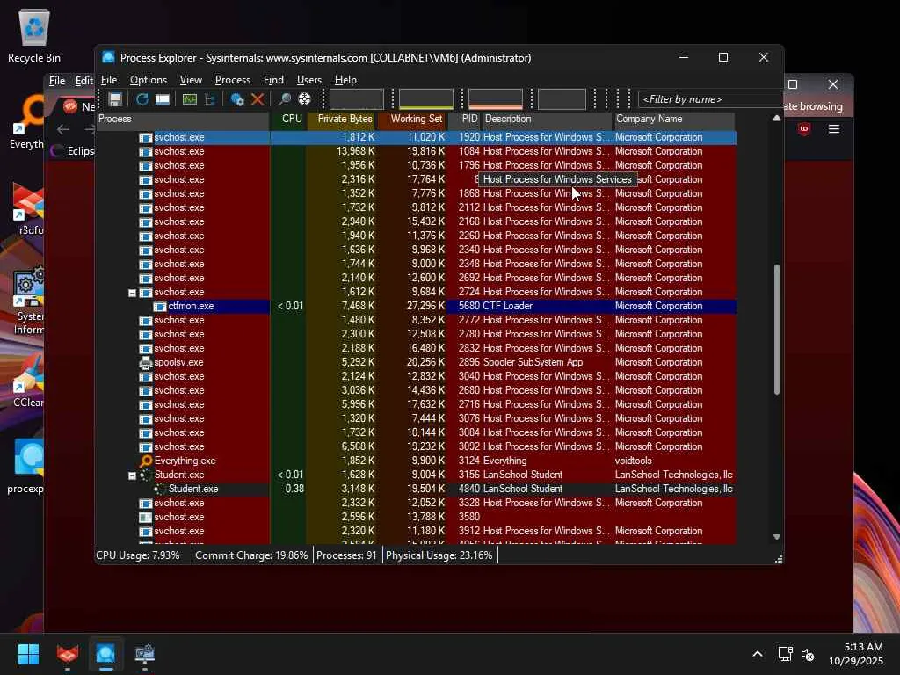The height and width of the screenshot is (675, 900).
Task: Open the File menu in Process Explorer
Action: point(108,80)
